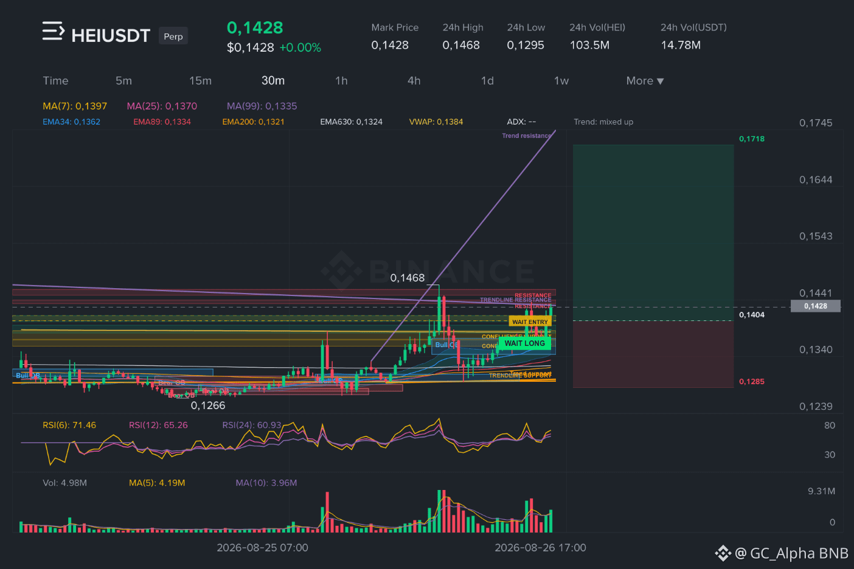
Task: Select the 30m timeframe tab
Action: point(273,81)
